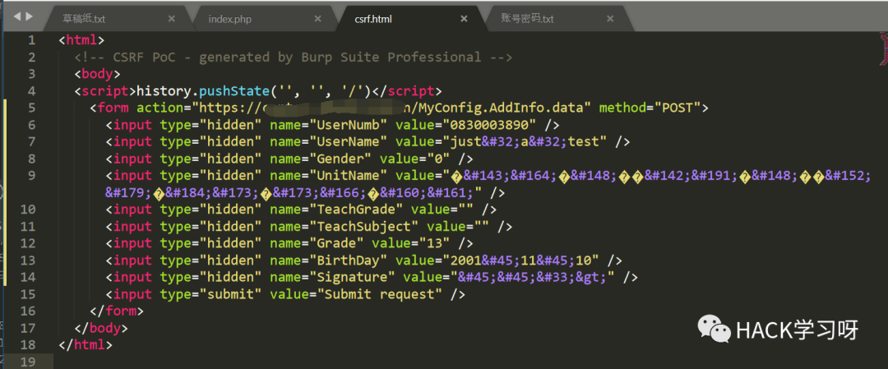The image size is (888, 369).
Task: Switch to the index.php tab
Action: pos(229,19)
